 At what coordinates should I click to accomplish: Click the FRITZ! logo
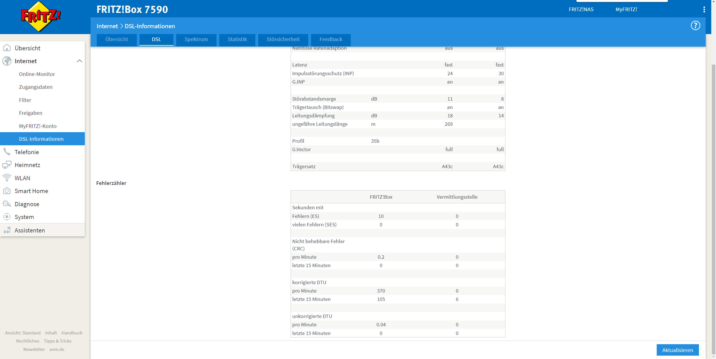(x=41, y=16)
